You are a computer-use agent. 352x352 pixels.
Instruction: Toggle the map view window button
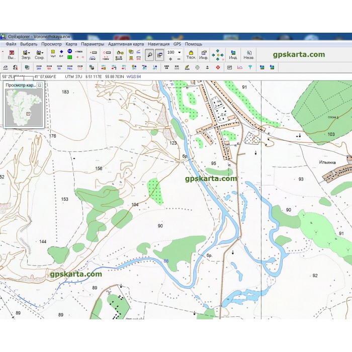click(159, 54)
